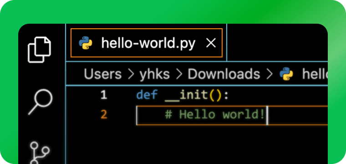The width and height of the screenshot is (346, 164).
Task: Open the Explorer files view
Action: click(x=39, y=50)
